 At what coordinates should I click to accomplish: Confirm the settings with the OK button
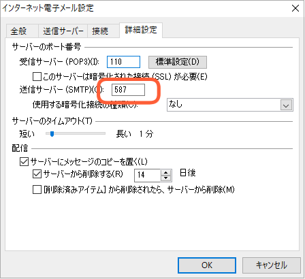coord(207,265)
